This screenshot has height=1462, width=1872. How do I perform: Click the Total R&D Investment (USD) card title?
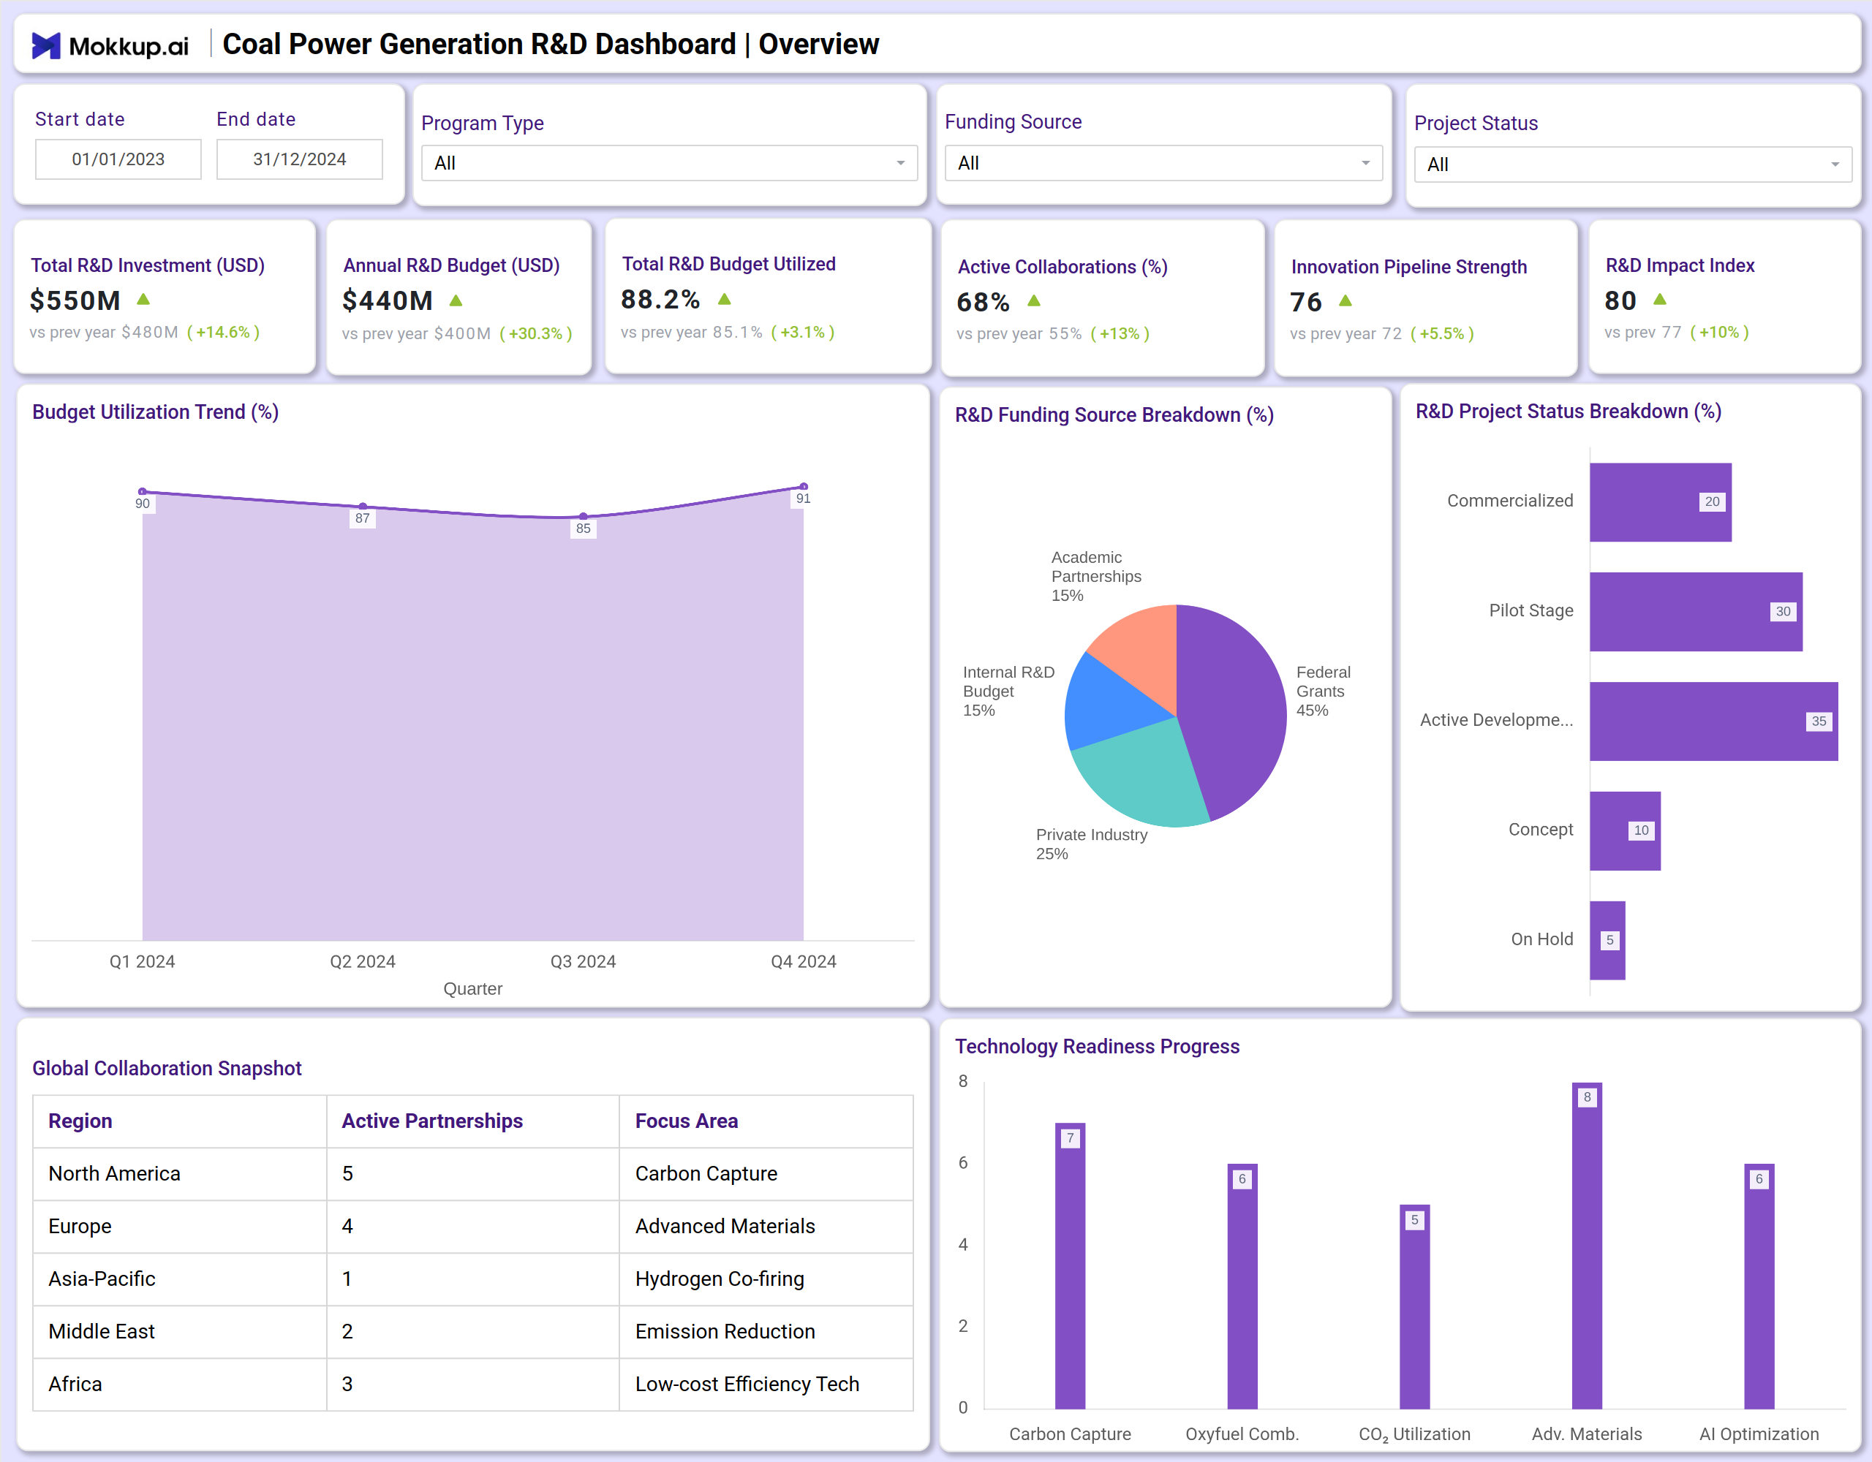[x=148, y=265]
